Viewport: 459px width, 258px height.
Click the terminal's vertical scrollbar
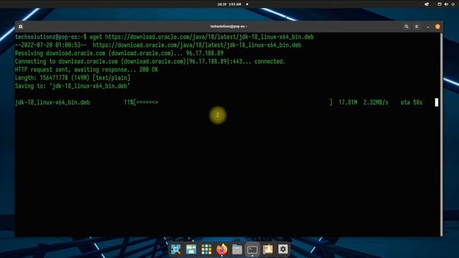(x=442, y=134)
